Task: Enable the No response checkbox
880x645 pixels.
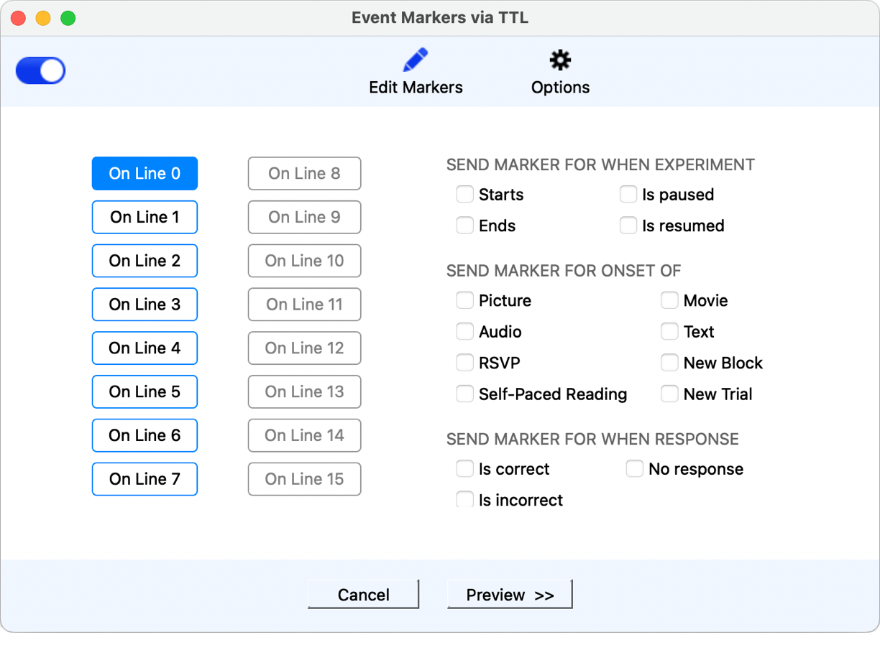Action: tap(634, 469)
